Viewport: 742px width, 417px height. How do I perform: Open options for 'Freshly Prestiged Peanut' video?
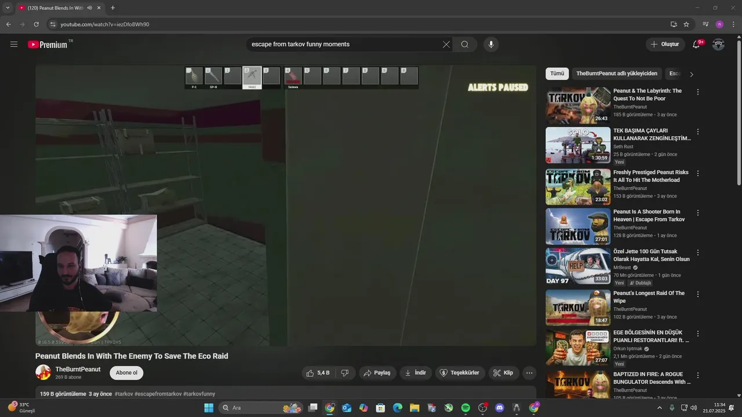pyautogui.click(x=697, y=173)
